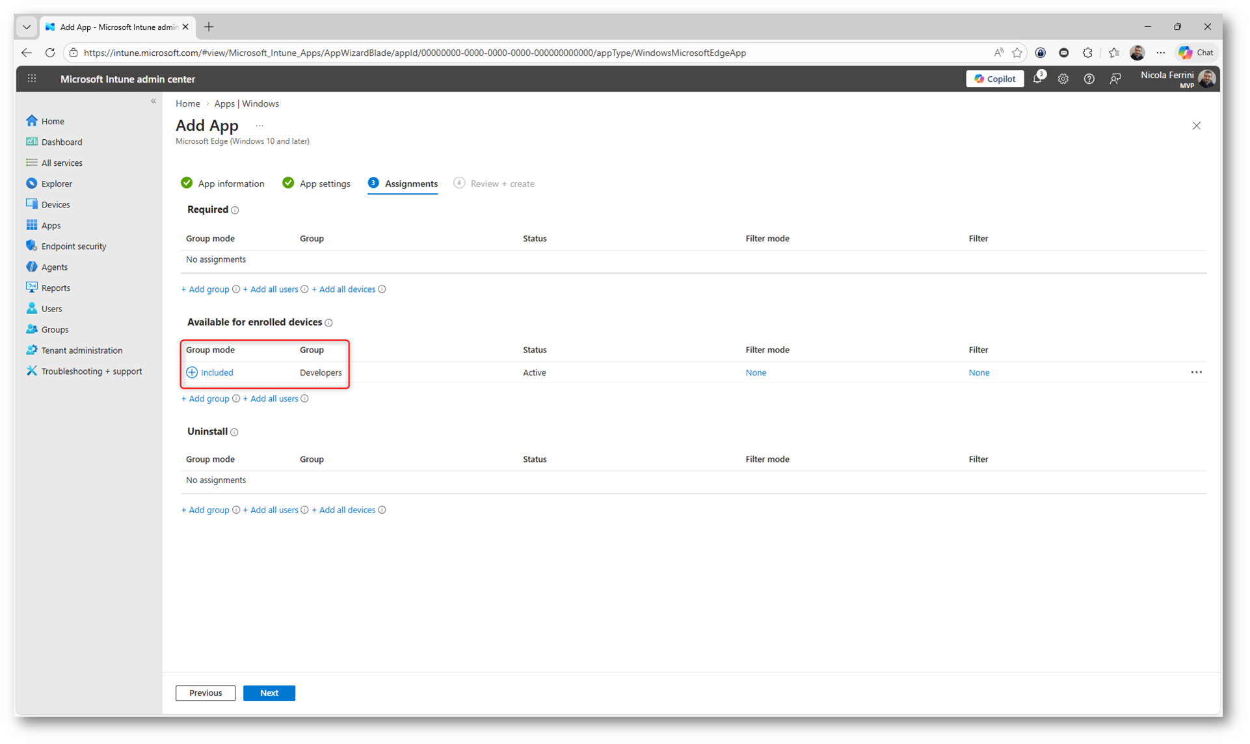Screen dimensions: 1250x744
Task: Close the Add App blade
Action: pos(1196,126)
